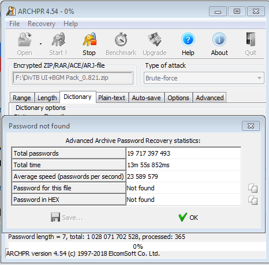
Task: Click the ARCHPR version copyright status text
Action: [x=83, y=253]
